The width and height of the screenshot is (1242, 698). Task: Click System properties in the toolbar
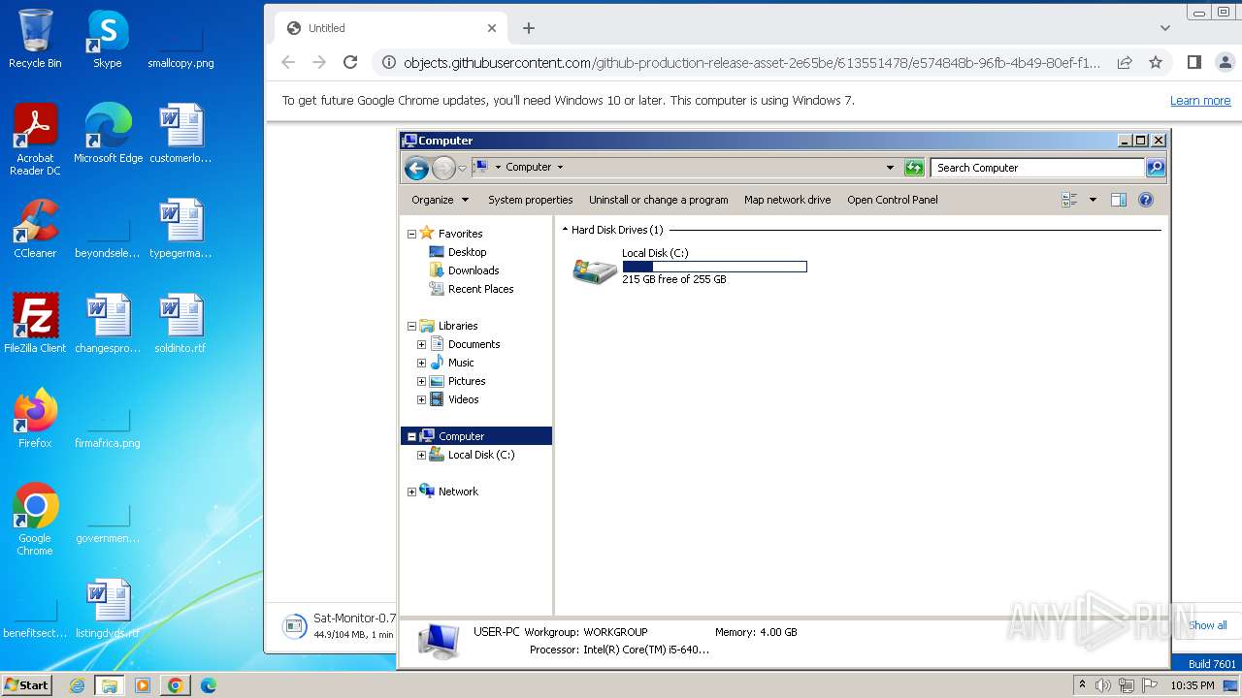530,200
